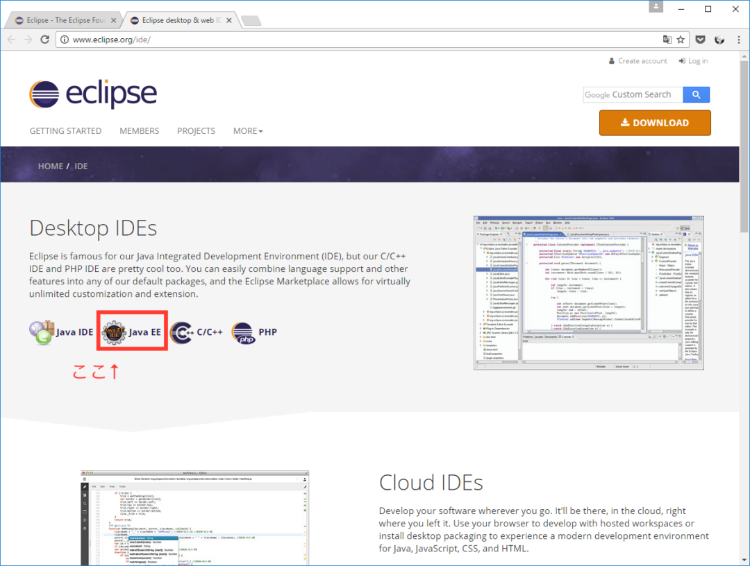The width and height of the screenshot is (750, 566).
Task: Open the Cloud IDE editor screenshot thumbnail
Action: (194, 518)
